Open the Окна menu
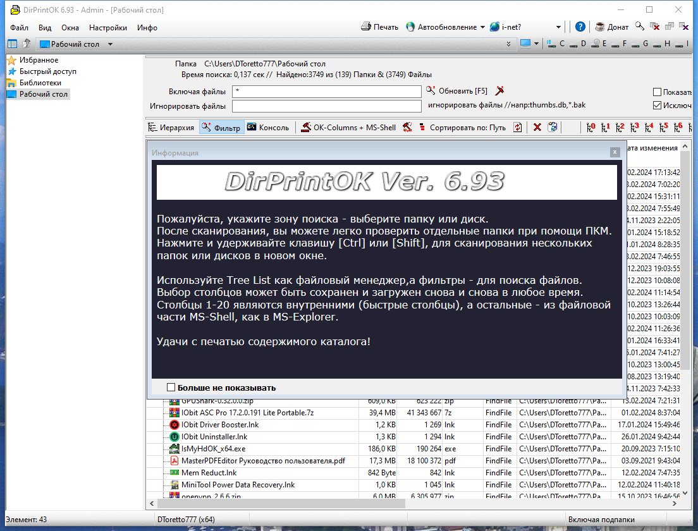The width and height of the screenshot is (698, 531). [x=70, y=28]
